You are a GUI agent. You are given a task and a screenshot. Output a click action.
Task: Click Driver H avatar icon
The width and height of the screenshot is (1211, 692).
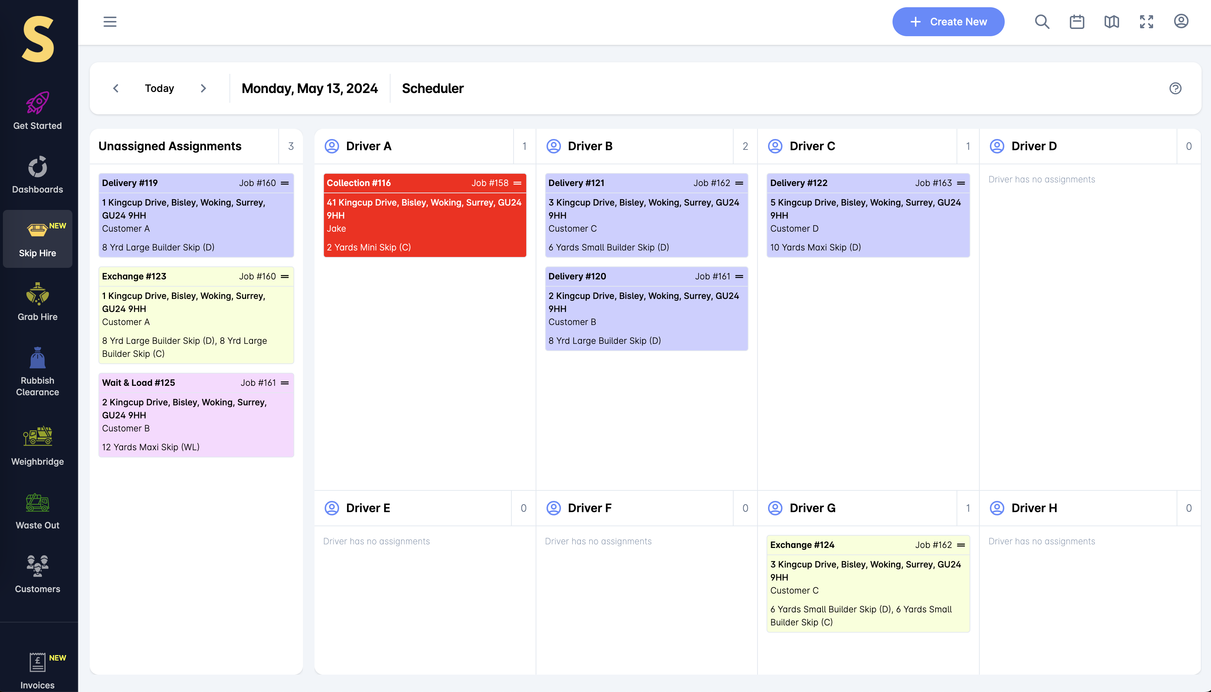tap(997, 508)
